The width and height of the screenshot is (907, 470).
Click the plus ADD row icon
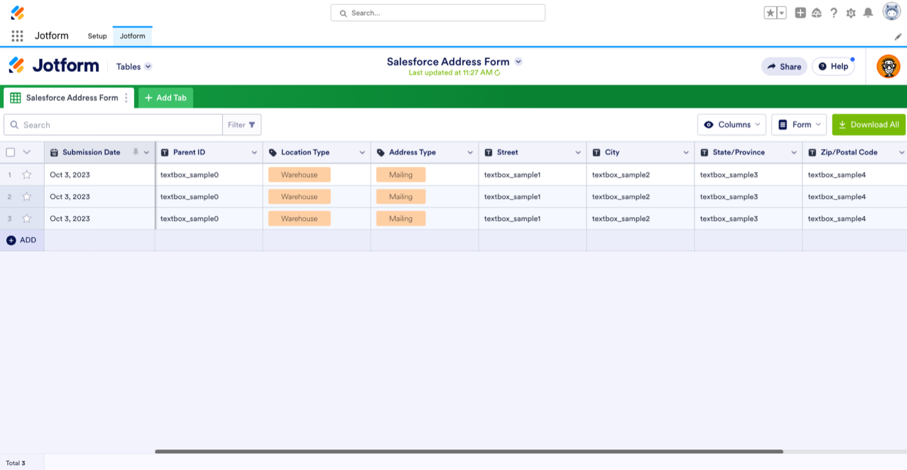click(11, 241)
